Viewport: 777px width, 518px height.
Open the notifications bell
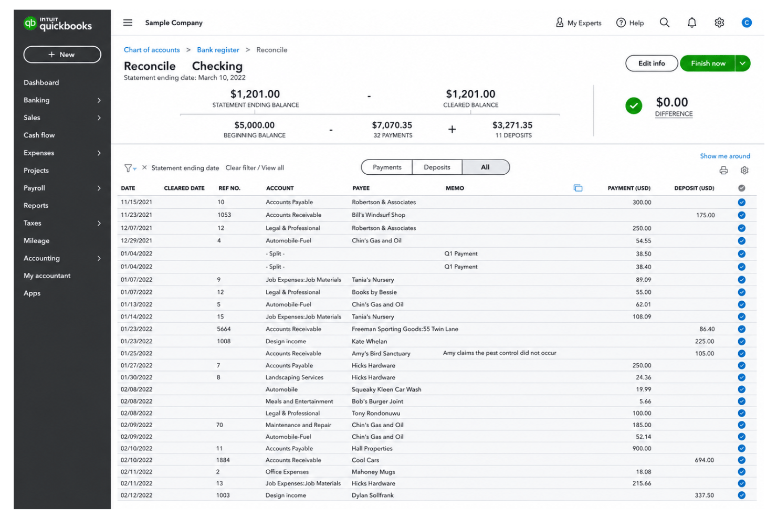(x=692, y=23)
